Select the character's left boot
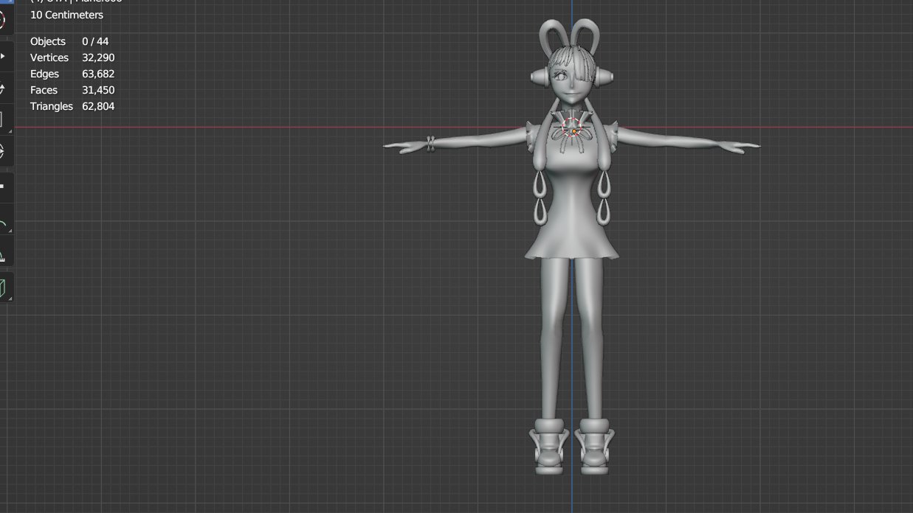Screen dimensions: 913x513 coord(594,446)
